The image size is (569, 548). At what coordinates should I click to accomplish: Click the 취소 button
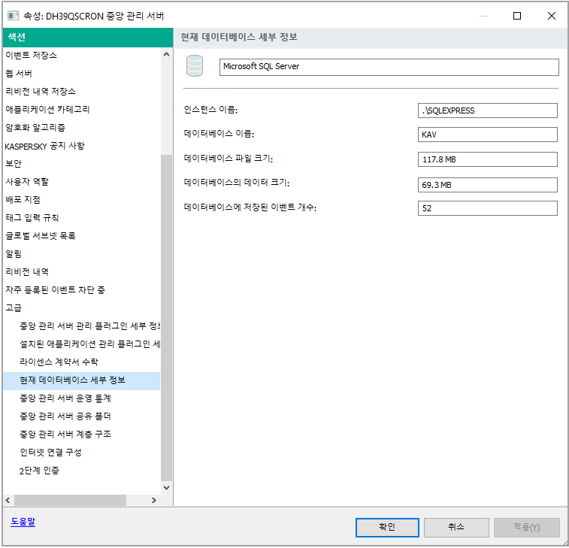456,527
